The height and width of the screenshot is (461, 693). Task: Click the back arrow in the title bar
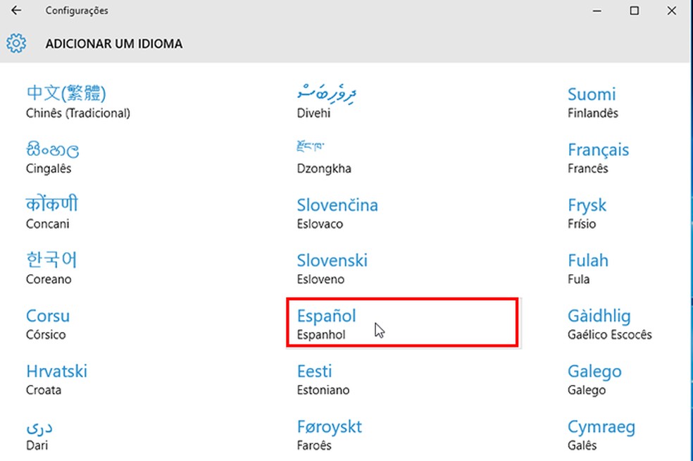[x=16, y=11]
